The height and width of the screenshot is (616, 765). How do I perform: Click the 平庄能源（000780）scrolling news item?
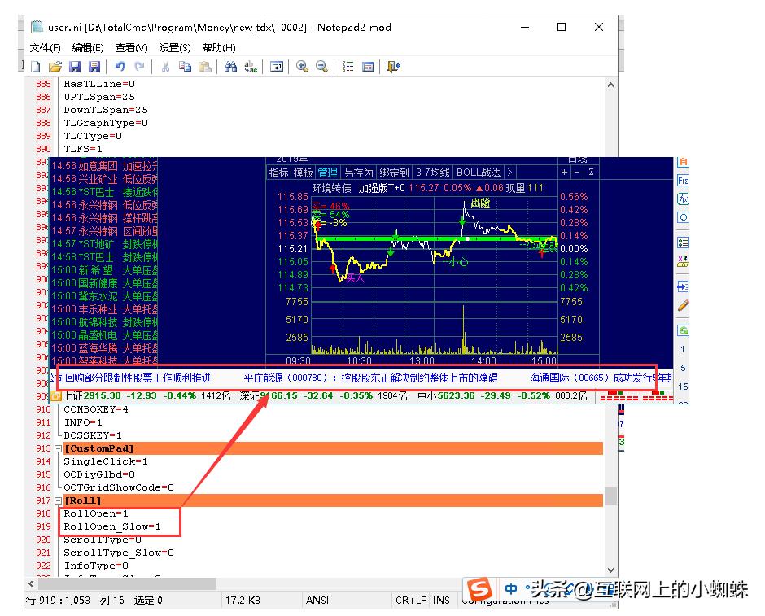coord(370,378)
